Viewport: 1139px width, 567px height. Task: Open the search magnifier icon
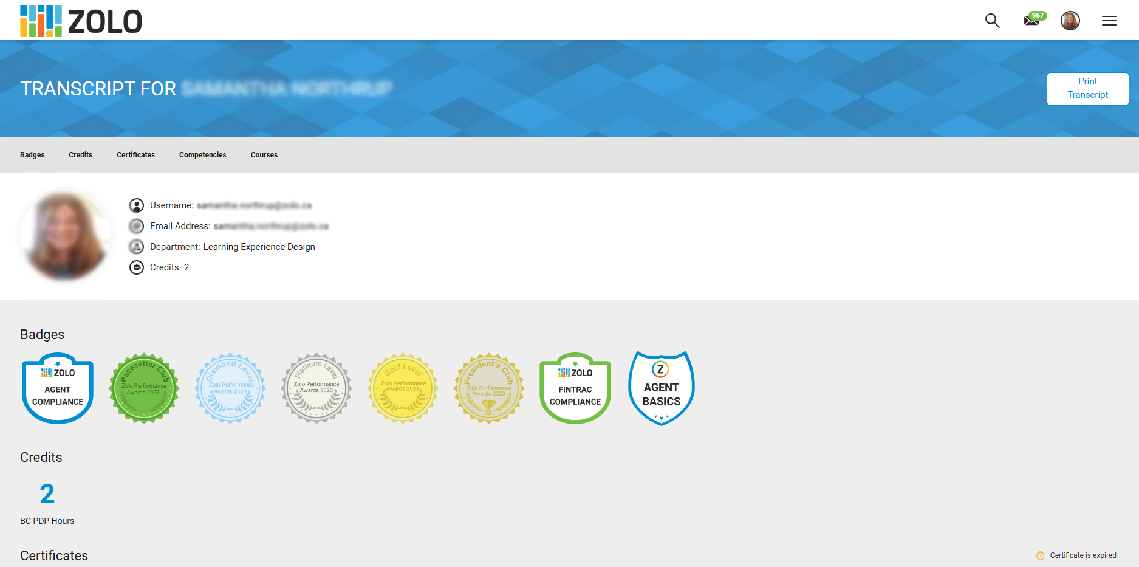(992, 21)
